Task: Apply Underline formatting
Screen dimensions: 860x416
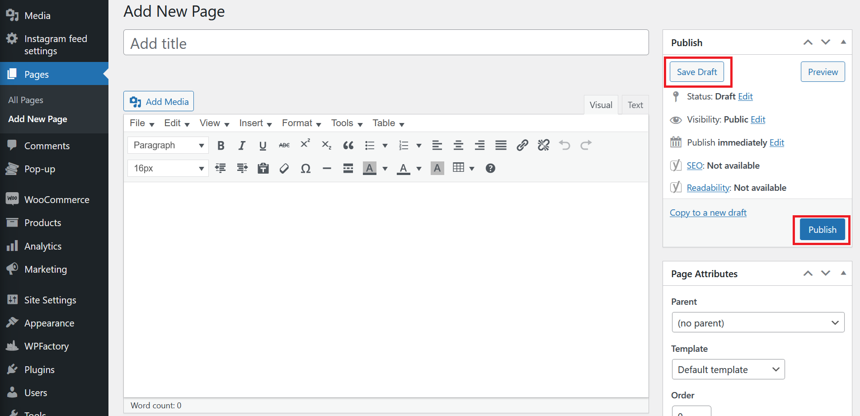Action: tap(263, 145)
